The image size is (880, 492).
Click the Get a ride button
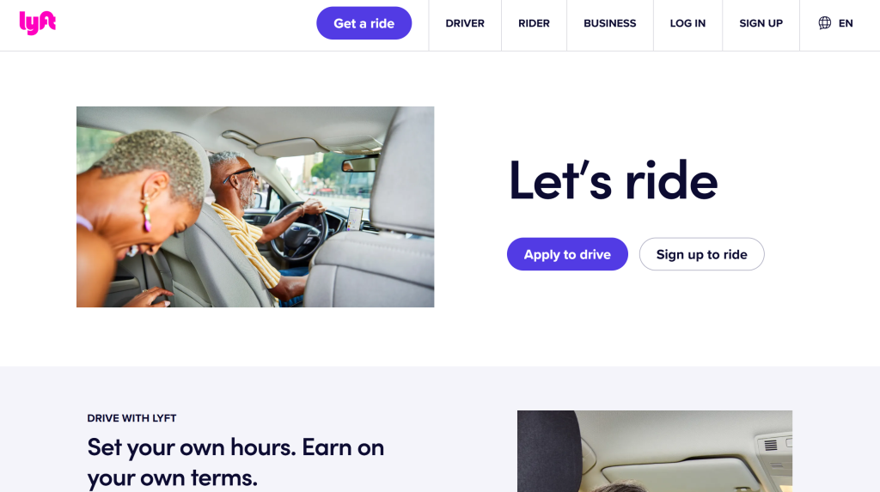point(364,23)
